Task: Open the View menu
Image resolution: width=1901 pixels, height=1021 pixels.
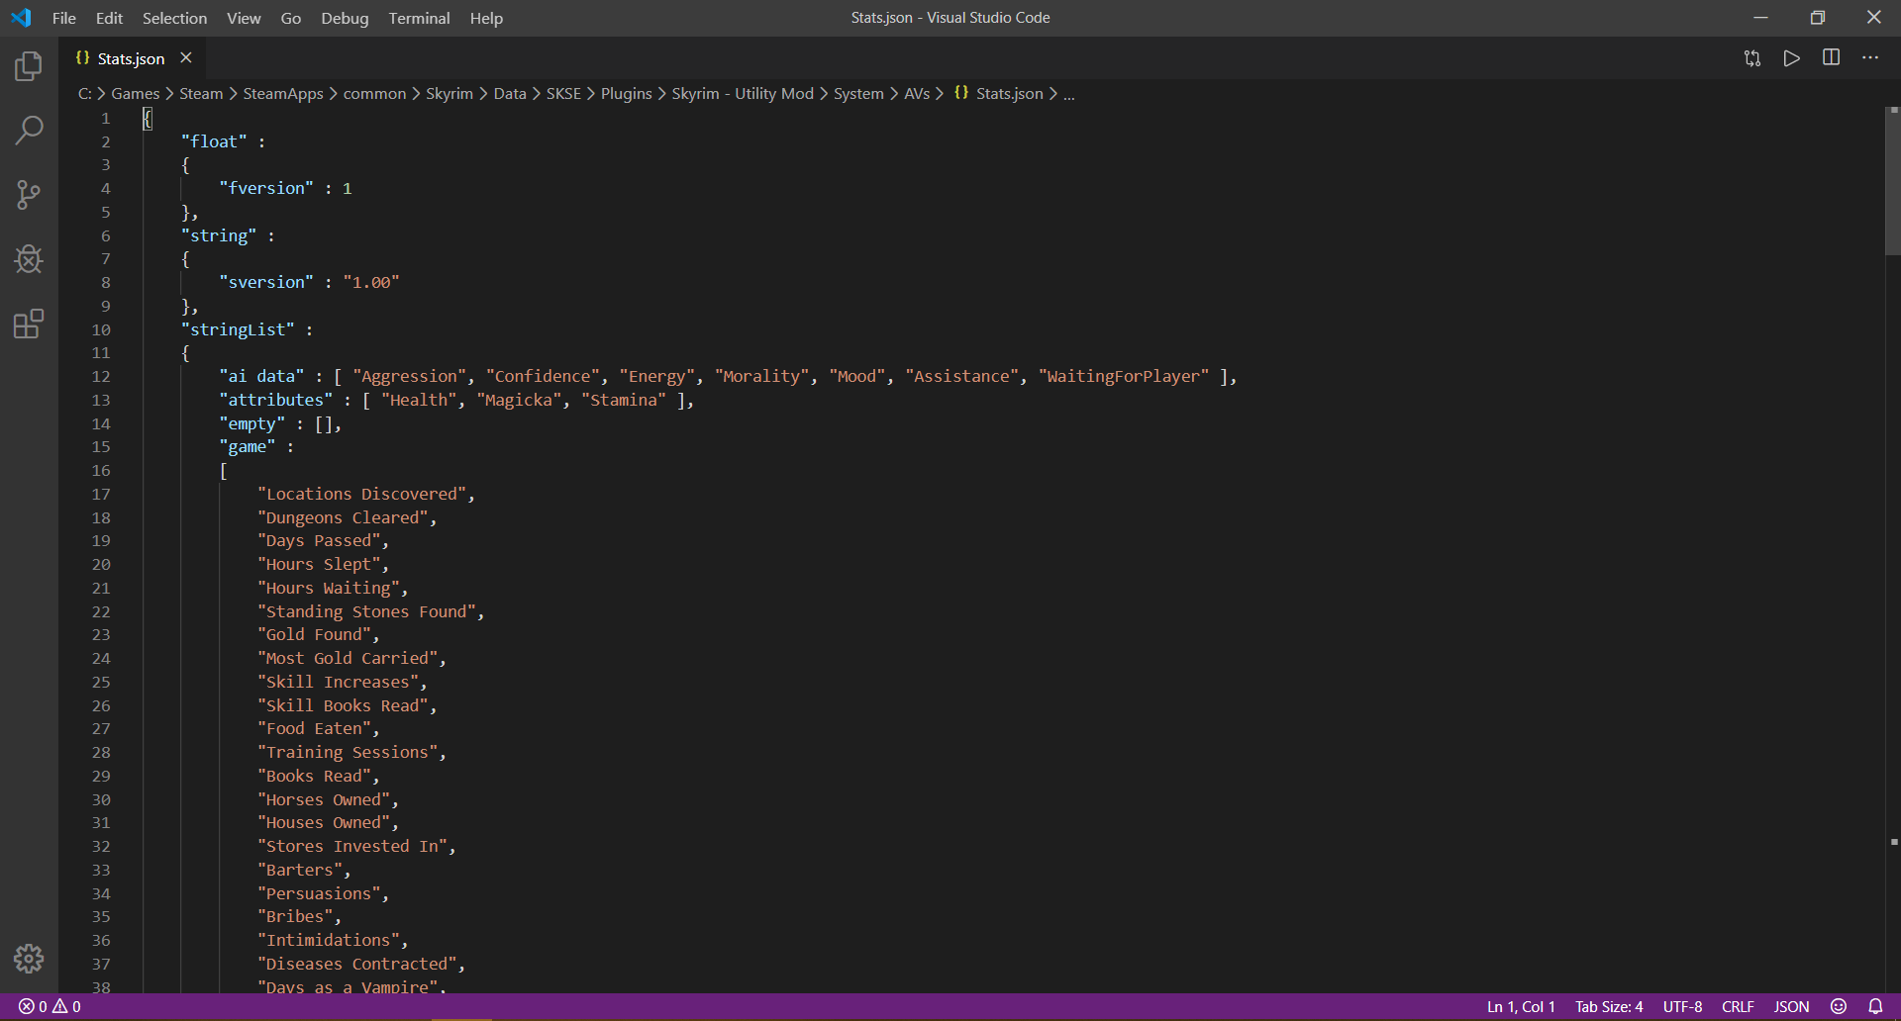Action: pyautogui.click(x=244, y=18)
